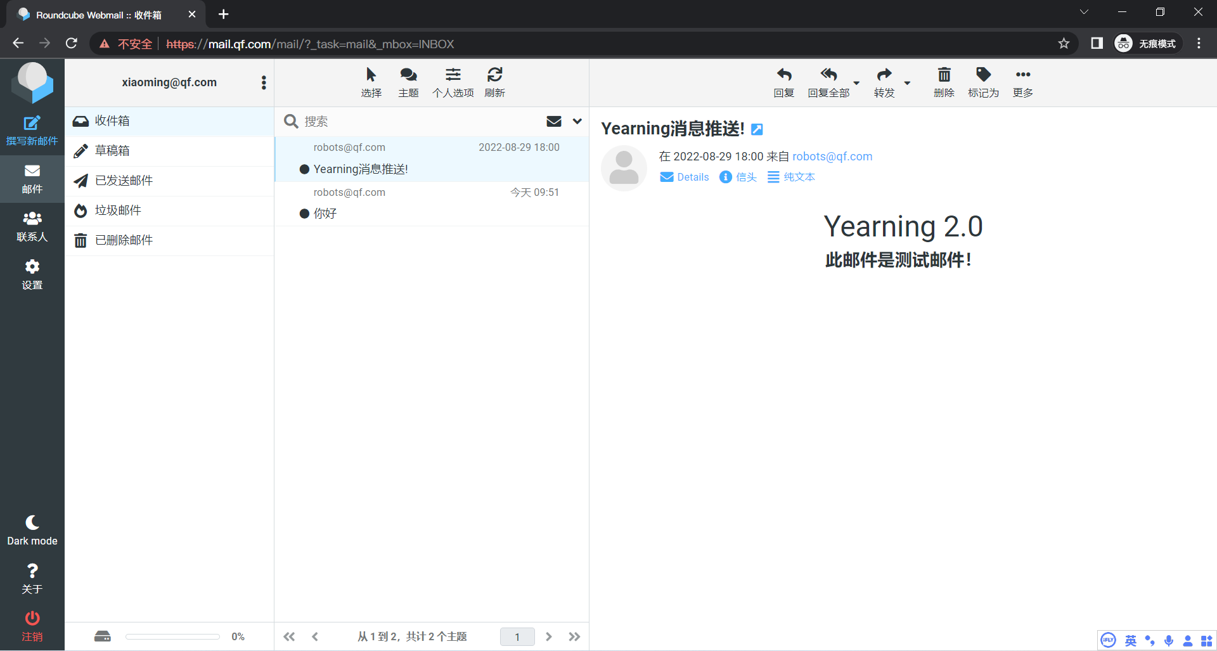1217x651 pixels.
Task: Go to last page of message list
Action: [x=574, y=636]
